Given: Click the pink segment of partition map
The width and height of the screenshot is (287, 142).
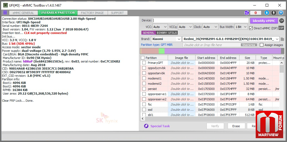Looking at the screenshot, I should 150,51.
